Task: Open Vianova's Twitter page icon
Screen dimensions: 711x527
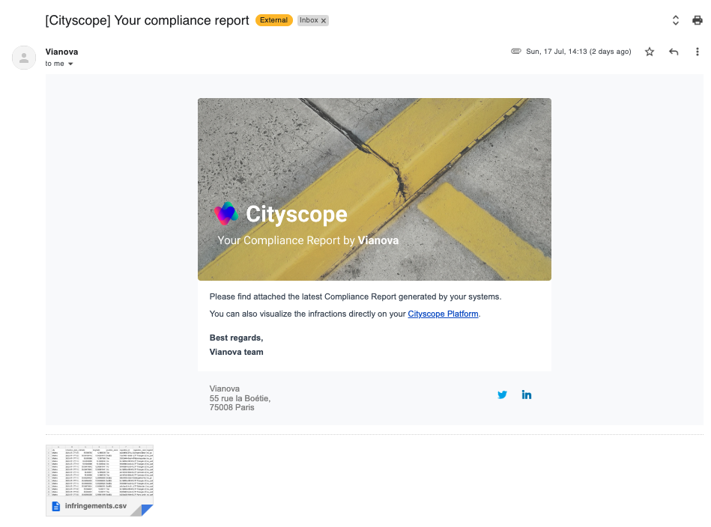Action: (x=502, y=395)
